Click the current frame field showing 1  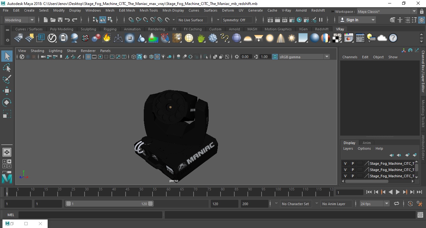pyautogui.click(x=349, y=192)
